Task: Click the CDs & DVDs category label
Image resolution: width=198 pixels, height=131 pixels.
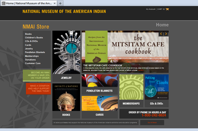Action: point(157,104)
